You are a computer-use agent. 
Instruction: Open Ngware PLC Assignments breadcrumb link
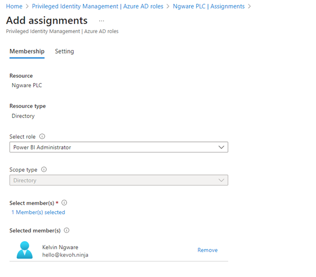(x=208, y=6)
